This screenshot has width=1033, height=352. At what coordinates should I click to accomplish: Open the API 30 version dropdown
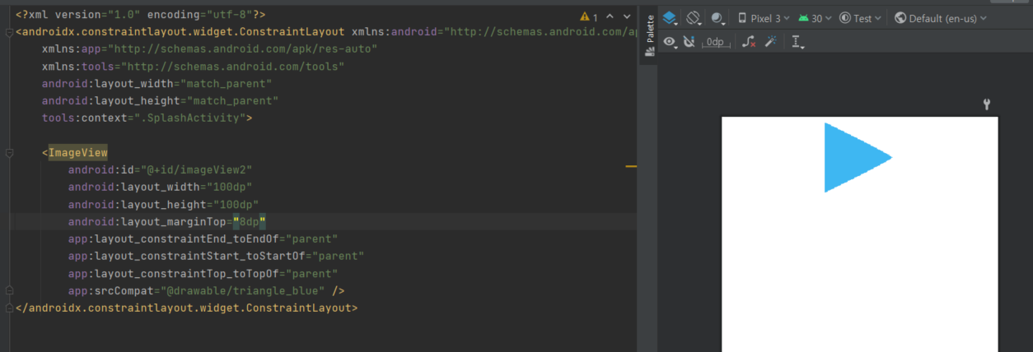[x=816, y=18]
